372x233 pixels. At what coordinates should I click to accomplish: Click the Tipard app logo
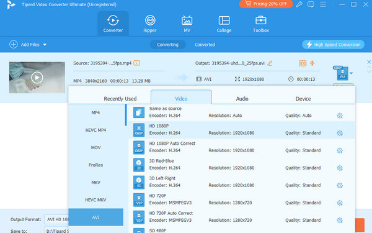(11, 4)
